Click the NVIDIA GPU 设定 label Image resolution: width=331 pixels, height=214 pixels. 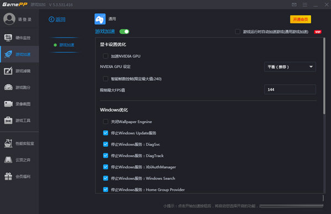coord(115,67)
